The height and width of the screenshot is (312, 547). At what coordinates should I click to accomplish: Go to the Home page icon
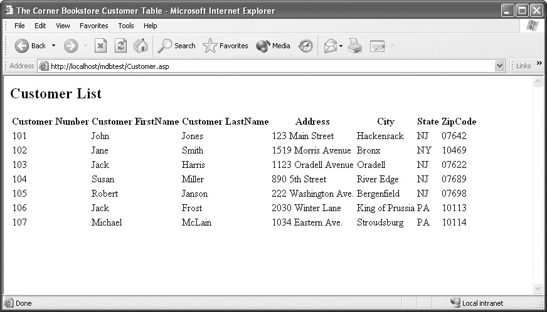point(141,46)
